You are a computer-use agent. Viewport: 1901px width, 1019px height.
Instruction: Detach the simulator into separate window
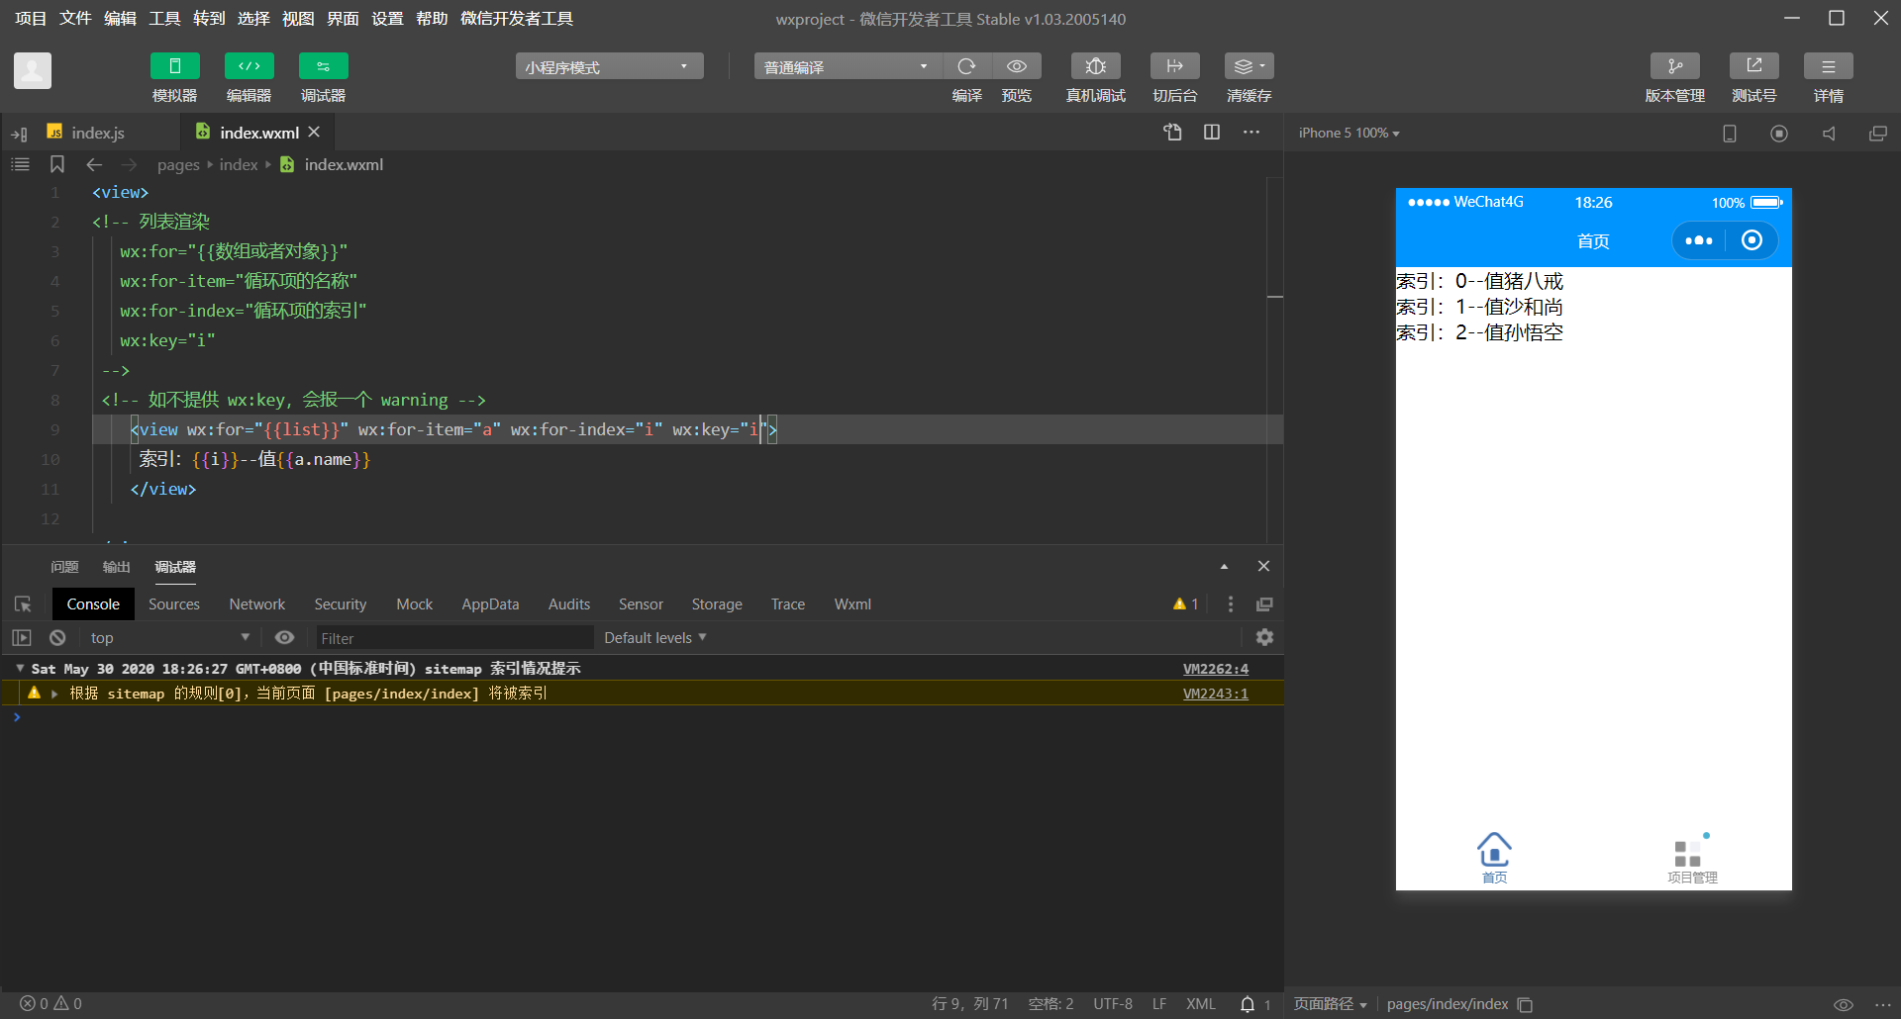1877,134
